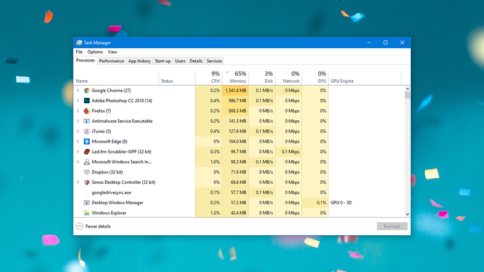
Task: Click the Search Indexer 1.0% CPU cell
Action: click(x=208, y=161)
